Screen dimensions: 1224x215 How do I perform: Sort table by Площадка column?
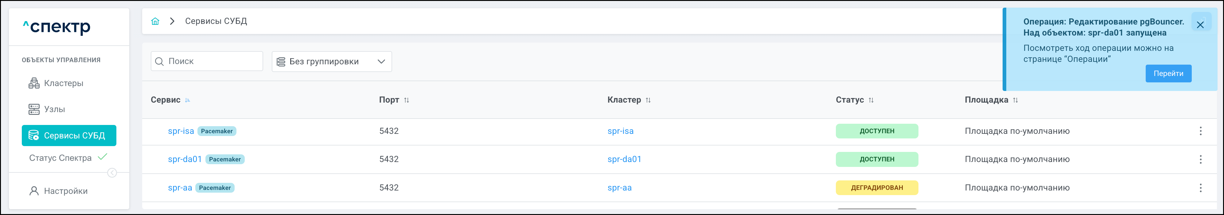[1015, 100]
